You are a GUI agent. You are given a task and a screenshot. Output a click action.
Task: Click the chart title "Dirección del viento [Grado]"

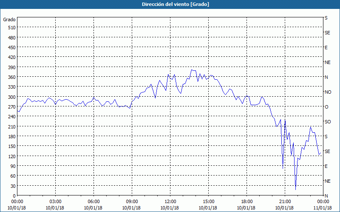point(176,4)
